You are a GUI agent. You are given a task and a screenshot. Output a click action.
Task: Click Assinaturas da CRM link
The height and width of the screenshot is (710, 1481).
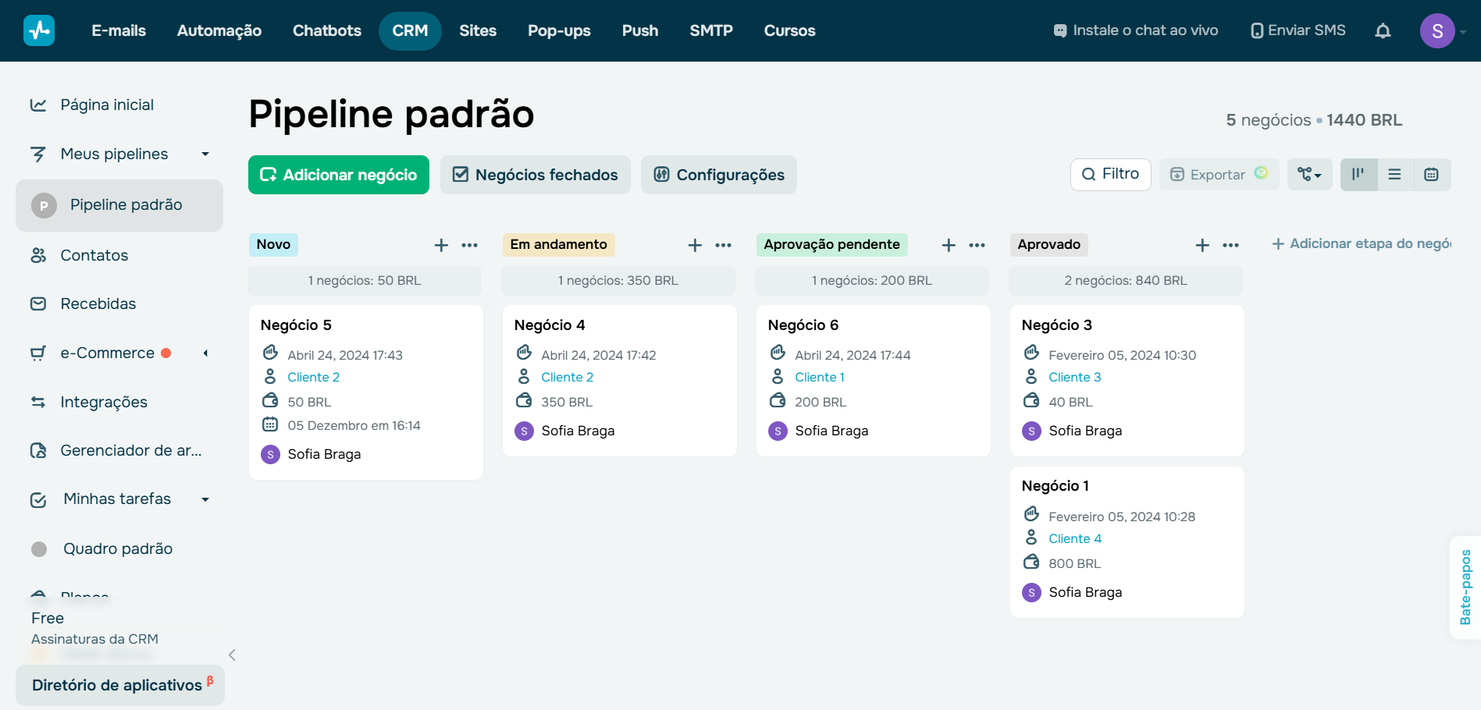tap(94, 639)
